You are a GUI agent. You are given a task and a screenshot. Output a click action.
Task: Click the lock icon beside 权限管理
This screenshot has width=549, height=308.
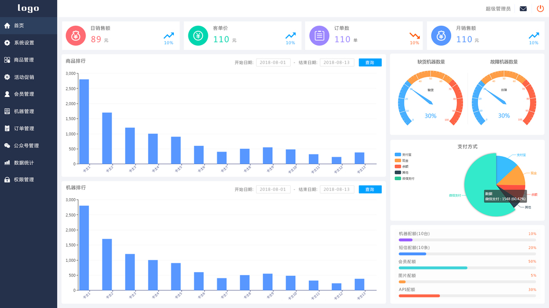pos(7,180)
